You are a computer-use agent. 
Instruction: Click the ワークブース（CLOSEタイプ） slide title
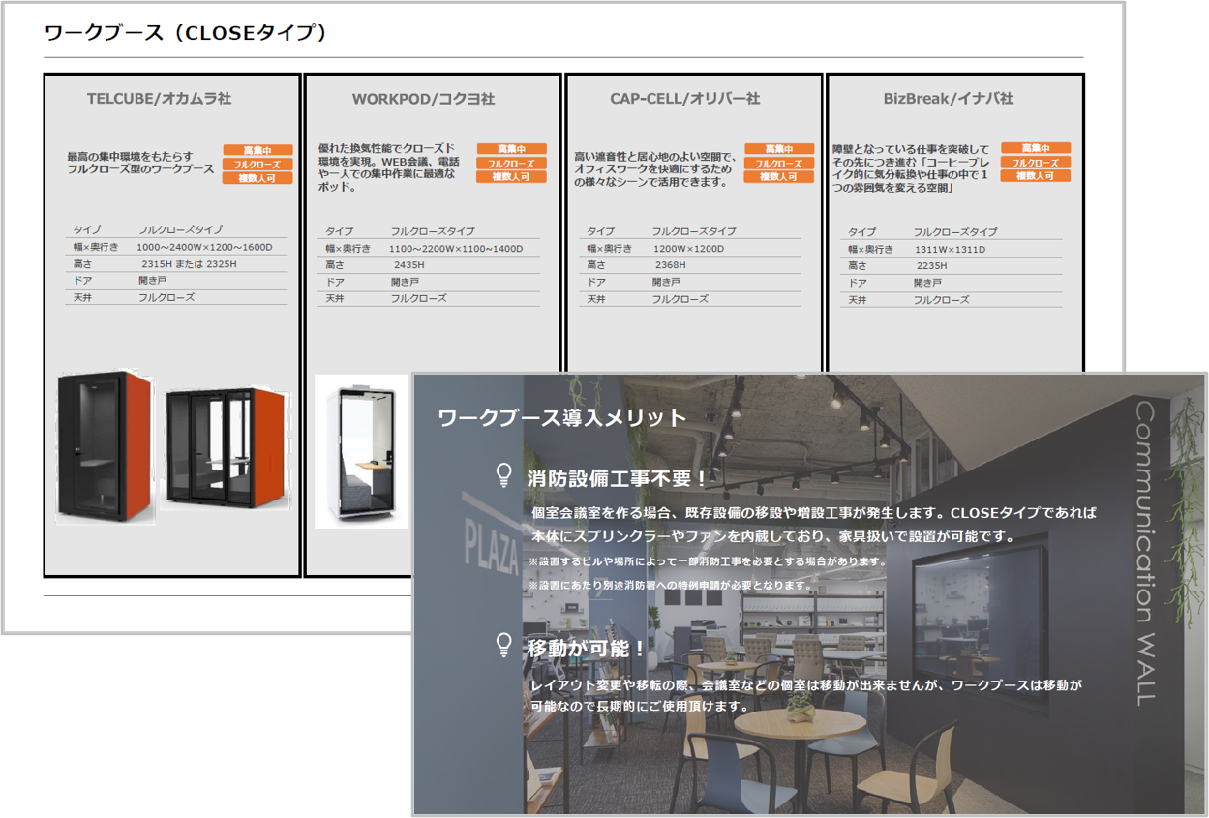pyautogui.click(x=186, y=32)
